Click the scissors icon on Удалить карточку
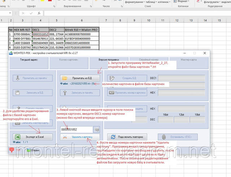The image size is (231, 177). tap(65, 137)
